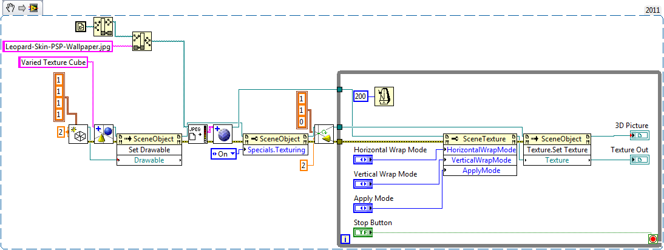Click the Create Box geometry icon
The height and width of the screenshot is (250, 664).
[x=77, y=134]
